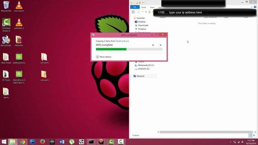The width and height of the screenshot is (258, 145).
Task: Open quick access toolbar customize dropdown
Action: 143,2
